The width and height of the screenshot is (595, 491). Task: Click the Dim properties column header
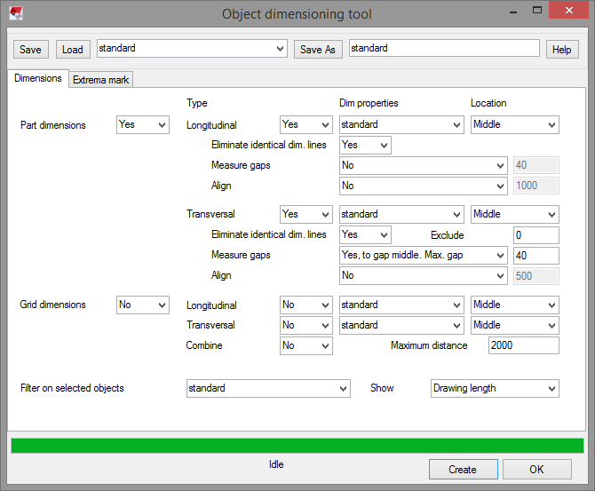click(369, 103)
